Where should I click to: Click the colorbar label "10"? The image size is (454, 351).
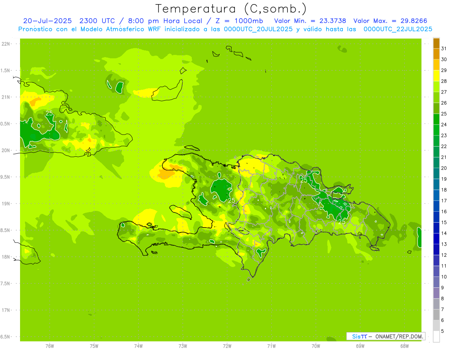coord(444,277)
